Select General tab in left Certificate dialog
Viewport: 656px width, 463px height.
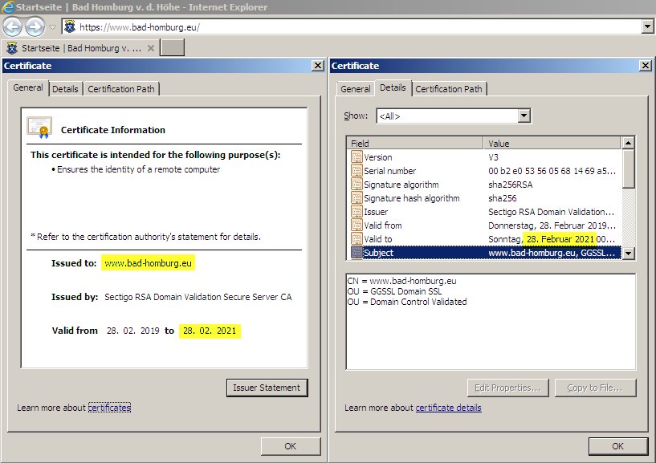(x=28, y=87)
